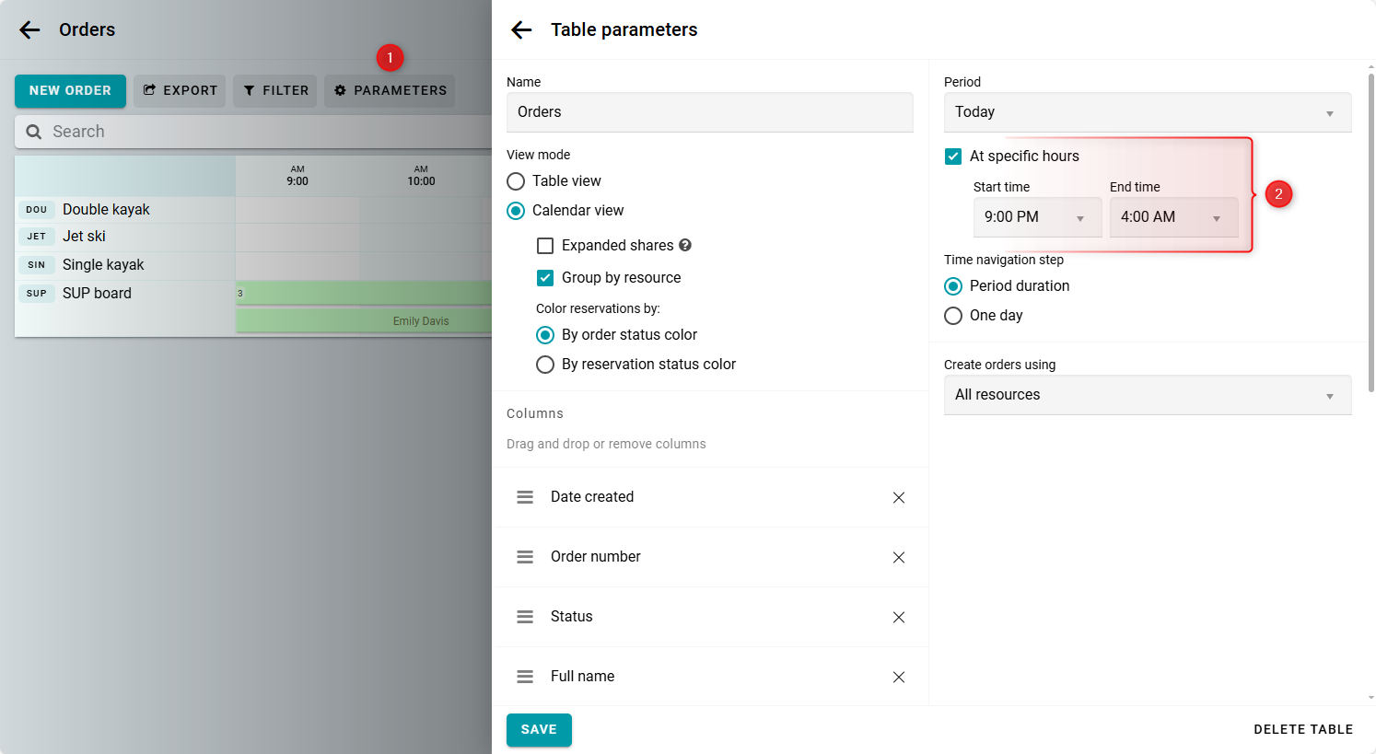This screenshot has height=754, width=1376.
Task: Uncheck the Group by resource checkbox
Action: [x=545, y=278]
